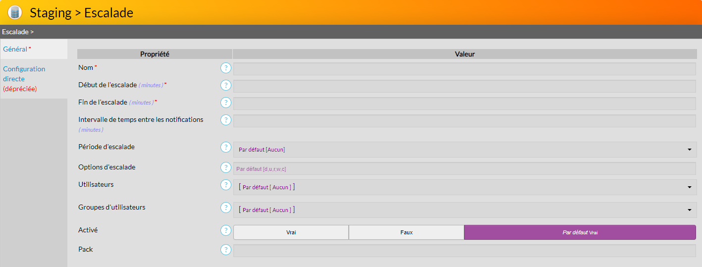The height and width of the screenshot is (267, 702).
Task: Open help icon for Utilisateurs row
Action: (226, 185)
